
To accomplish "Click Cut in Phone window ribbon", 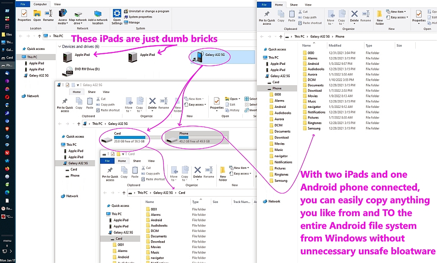I will [303, 12].
